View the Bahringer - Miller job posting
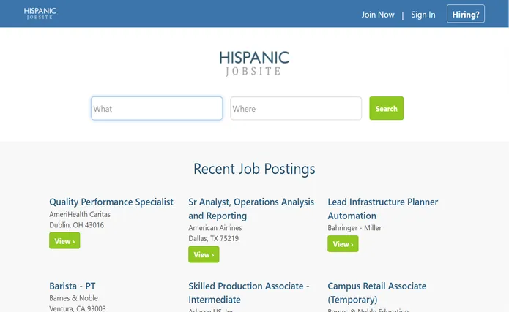The width and height of the screenshot is (509, 312). 343,243
